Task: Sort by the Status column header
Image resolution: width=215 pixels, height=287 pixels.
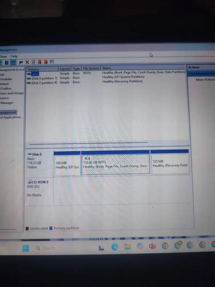Action: tap(143, 68)
